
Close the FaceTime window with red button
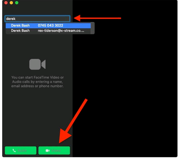[x=6, y=3]
